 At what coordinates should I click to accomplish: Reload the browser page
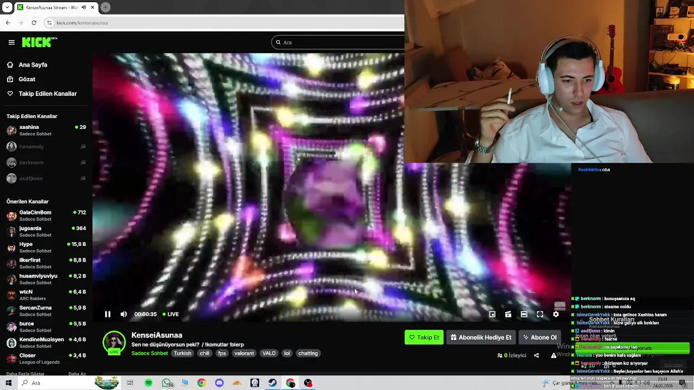click(34, 23)
